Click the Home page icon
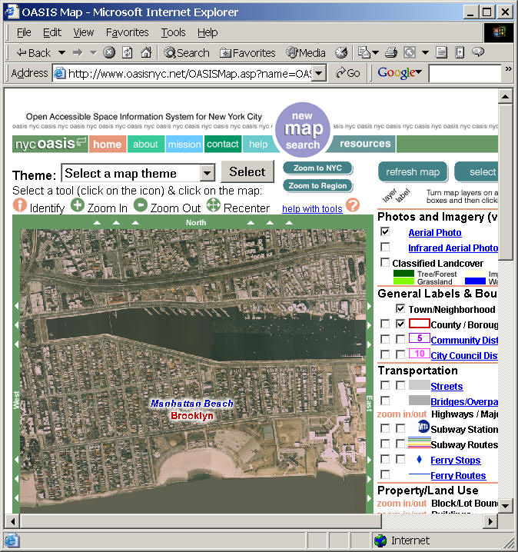The height and width of the screenshot is (552, 518). [x=146, y=53]
